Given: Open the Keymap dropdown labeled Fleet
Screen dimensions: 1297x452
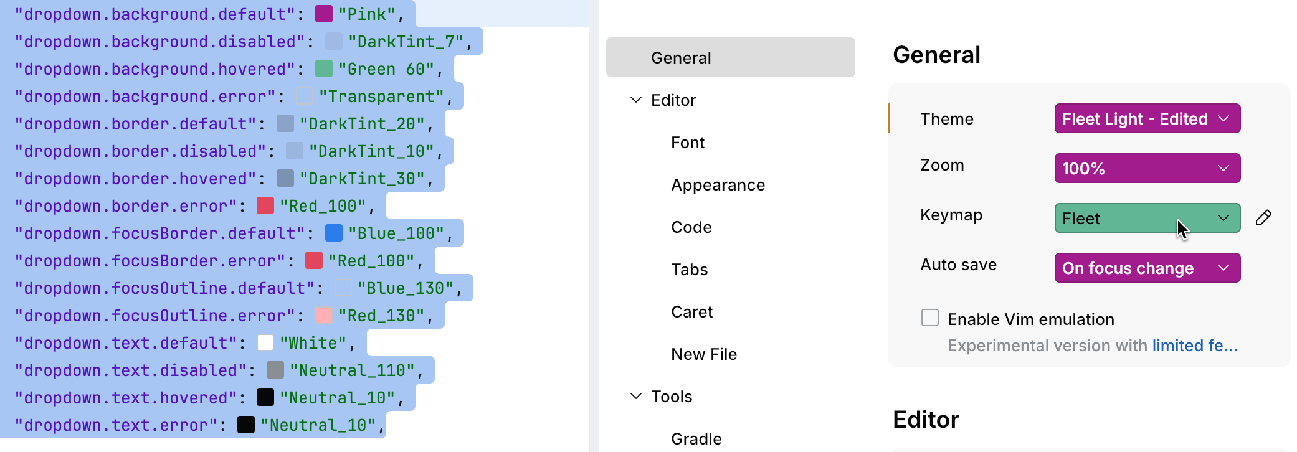Looking at the screenshot, I should (x=1146, y=218).
